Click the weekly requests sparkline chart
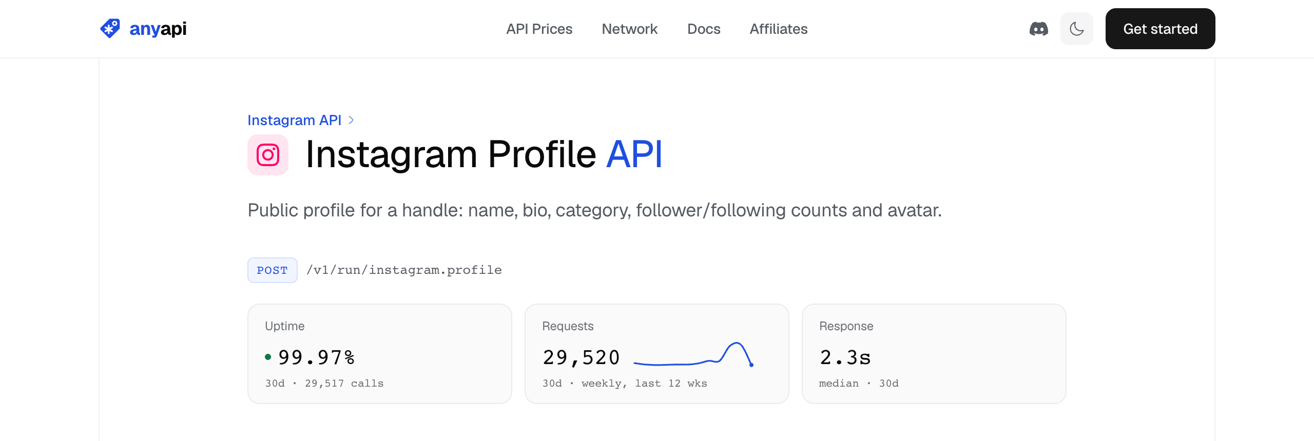Screen dimensions: 1314x441 693,355
